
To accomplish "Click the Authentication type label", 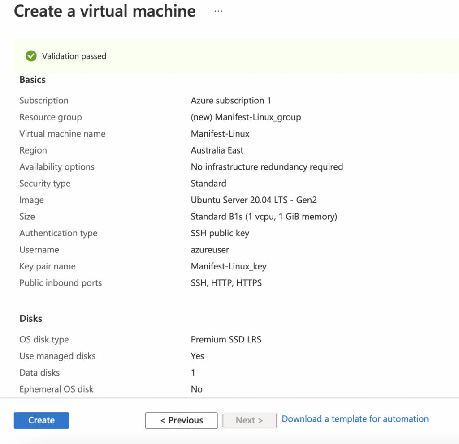I will coord(58,233).
